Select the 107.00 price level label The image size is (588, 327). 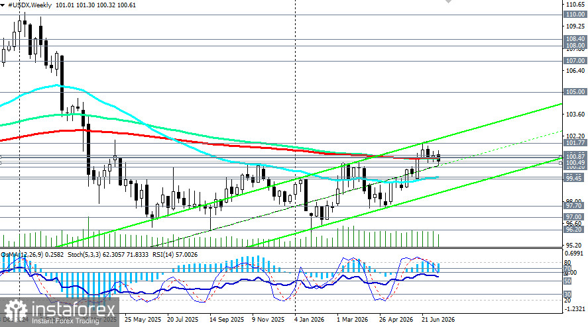tap(575, 61)
